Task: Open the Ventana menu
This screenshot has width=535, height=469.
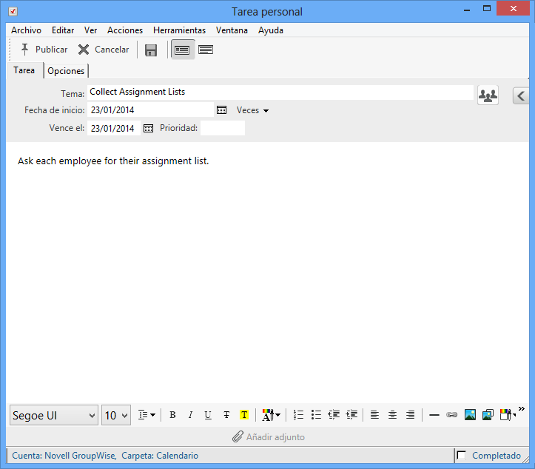Action: pos(232,30)
